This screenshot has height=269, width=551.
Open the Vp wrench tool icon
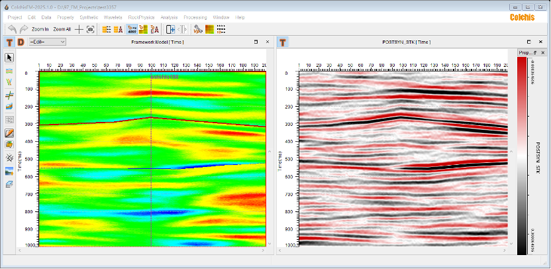(x=198, y=30)
